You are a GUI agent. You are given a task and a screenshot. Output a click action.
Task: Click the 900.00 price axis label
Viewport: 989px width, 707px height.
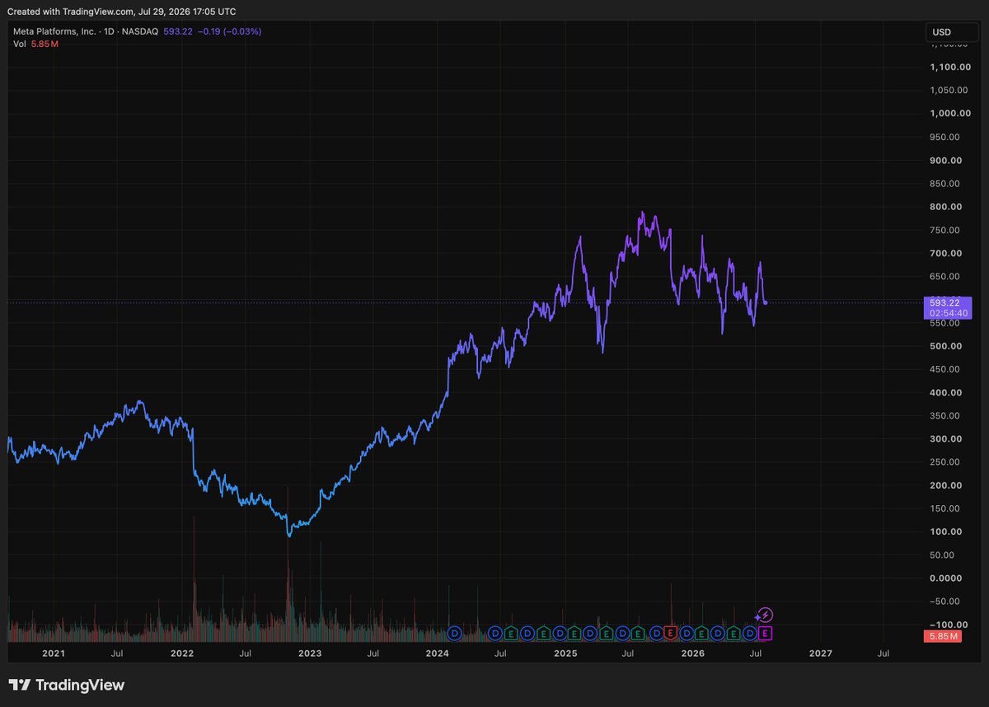tap(945, 160)
